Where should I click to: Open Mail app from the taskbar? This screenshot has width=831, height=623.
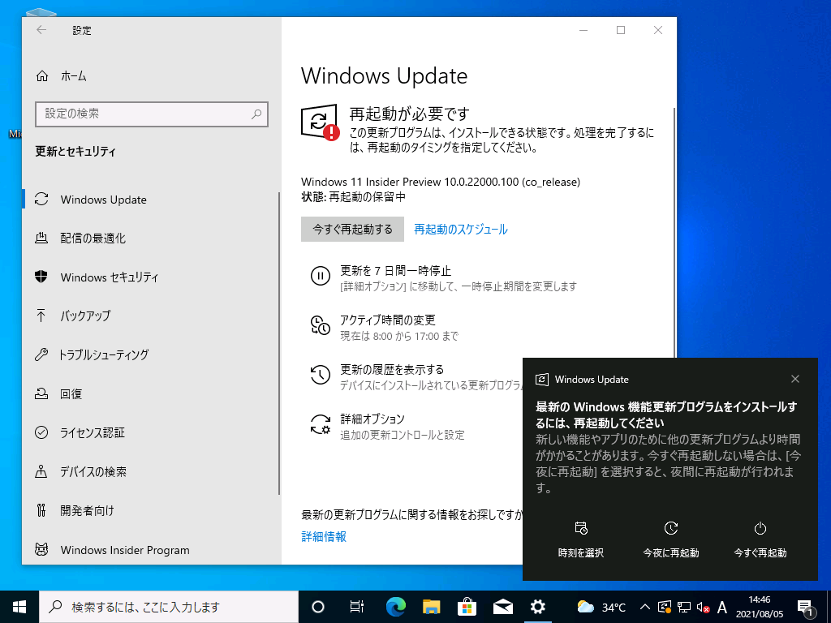[502, 607]
